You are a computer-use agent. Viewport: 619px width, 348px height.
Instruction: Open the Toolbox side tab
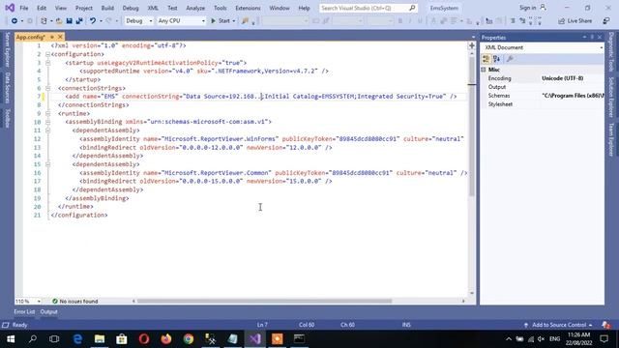(7, 118)
